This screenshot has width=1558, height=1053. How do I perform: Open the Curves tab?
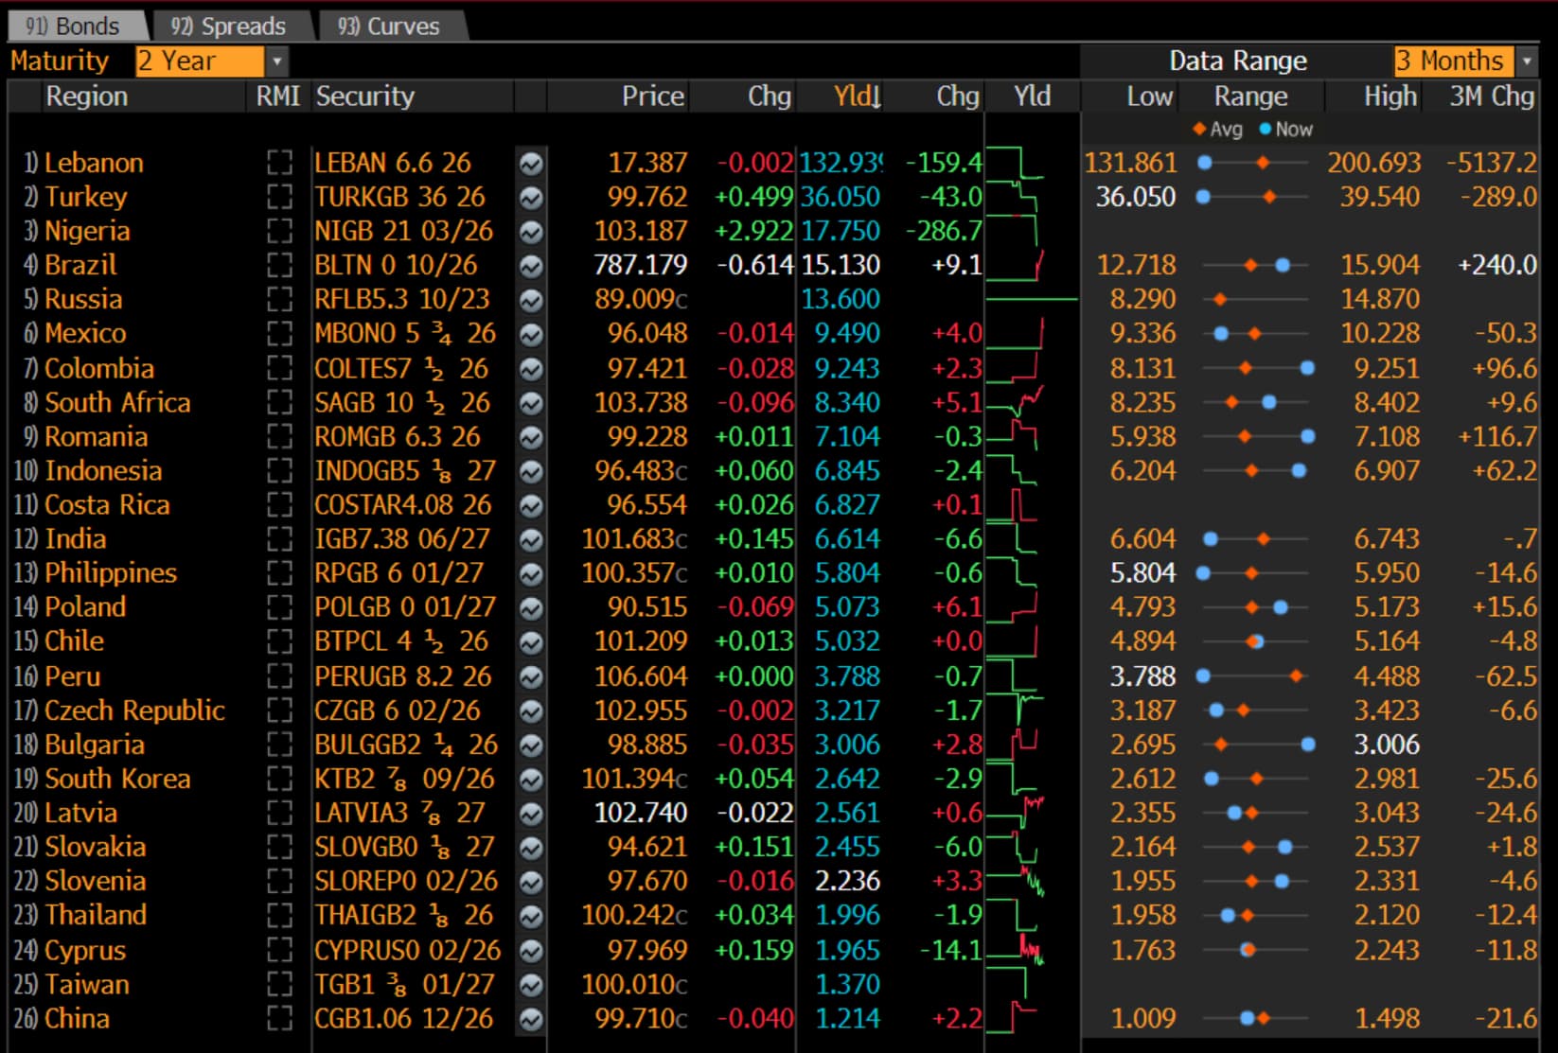click(389, 26)
